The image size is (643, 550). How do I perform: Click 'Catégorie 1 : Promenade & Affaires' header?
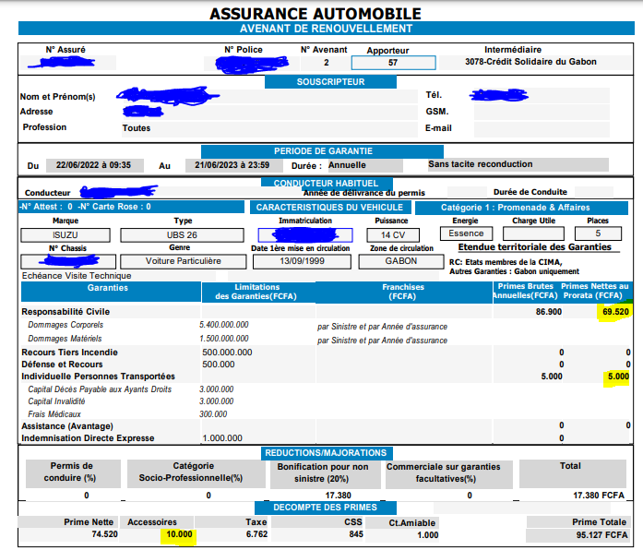521,208
